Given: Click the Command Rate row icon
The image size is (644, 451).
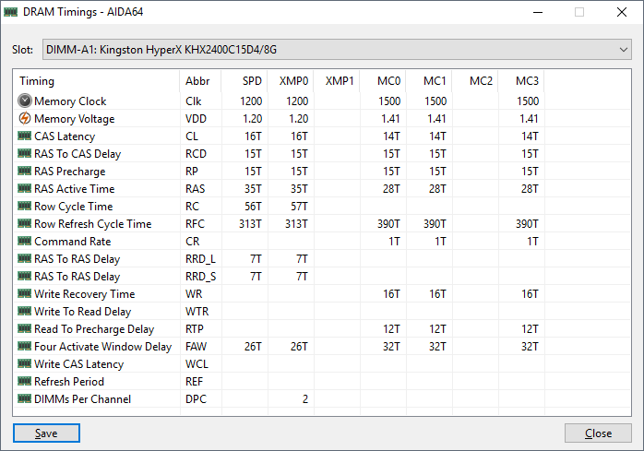Looking at the screenshot, I should (x=25, y=242).
